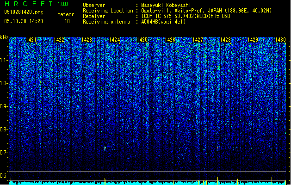The height and width of the screenshot is (185, 291).
Task: Select antenna value A504HB(yagi 4el)
Action: (163, 22)
